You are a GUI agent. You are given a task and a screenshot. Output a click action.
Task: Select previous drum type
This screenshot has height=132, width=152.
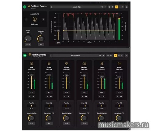click(26, 19)
